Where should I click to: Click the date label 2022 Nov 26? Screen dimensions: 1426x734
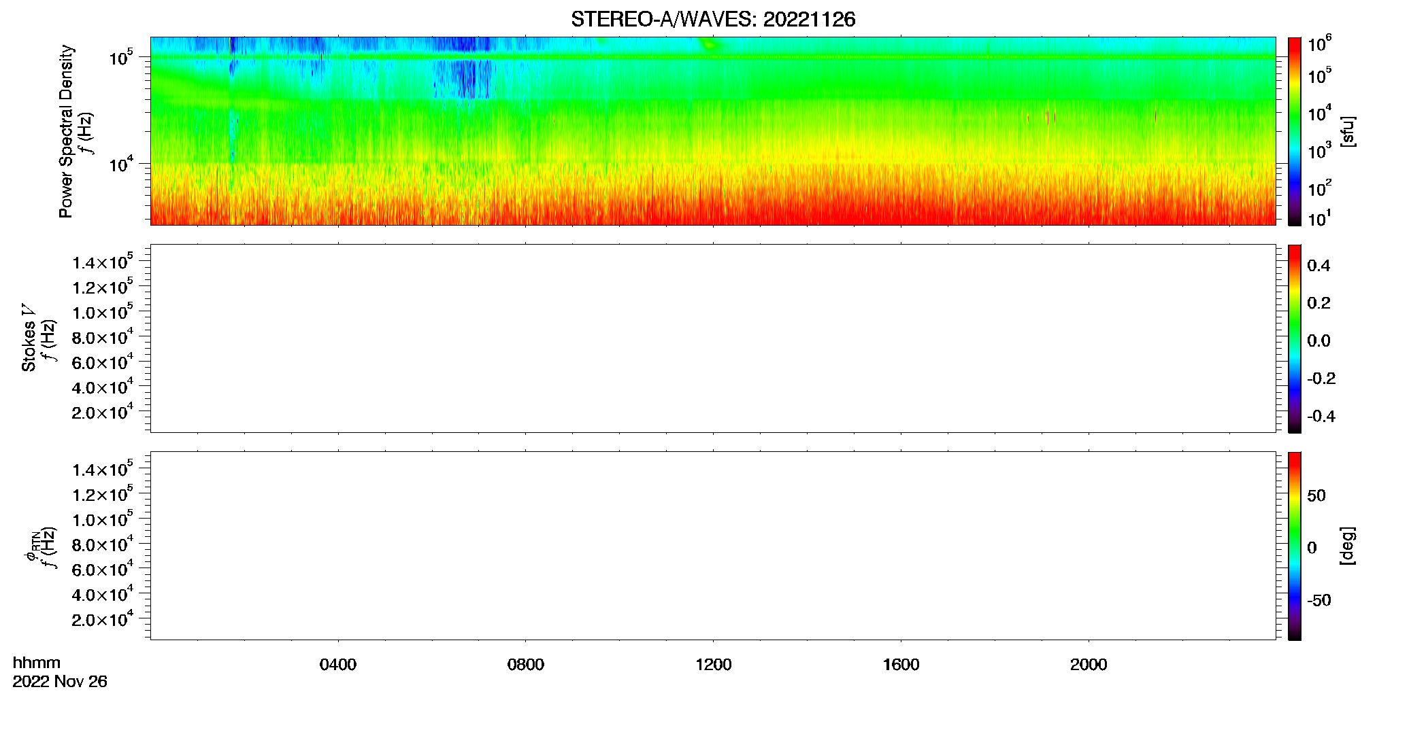[60, 682]
